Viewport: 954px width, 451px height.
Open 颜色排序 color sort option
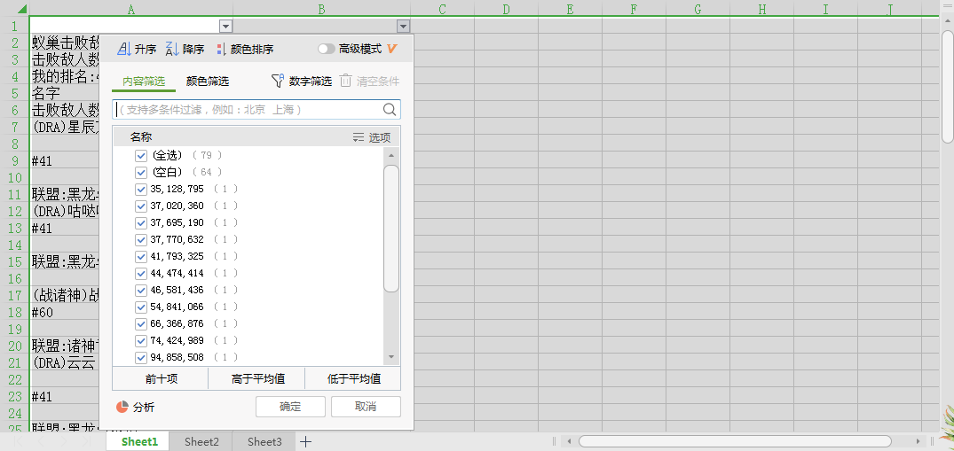pos(221,50)
